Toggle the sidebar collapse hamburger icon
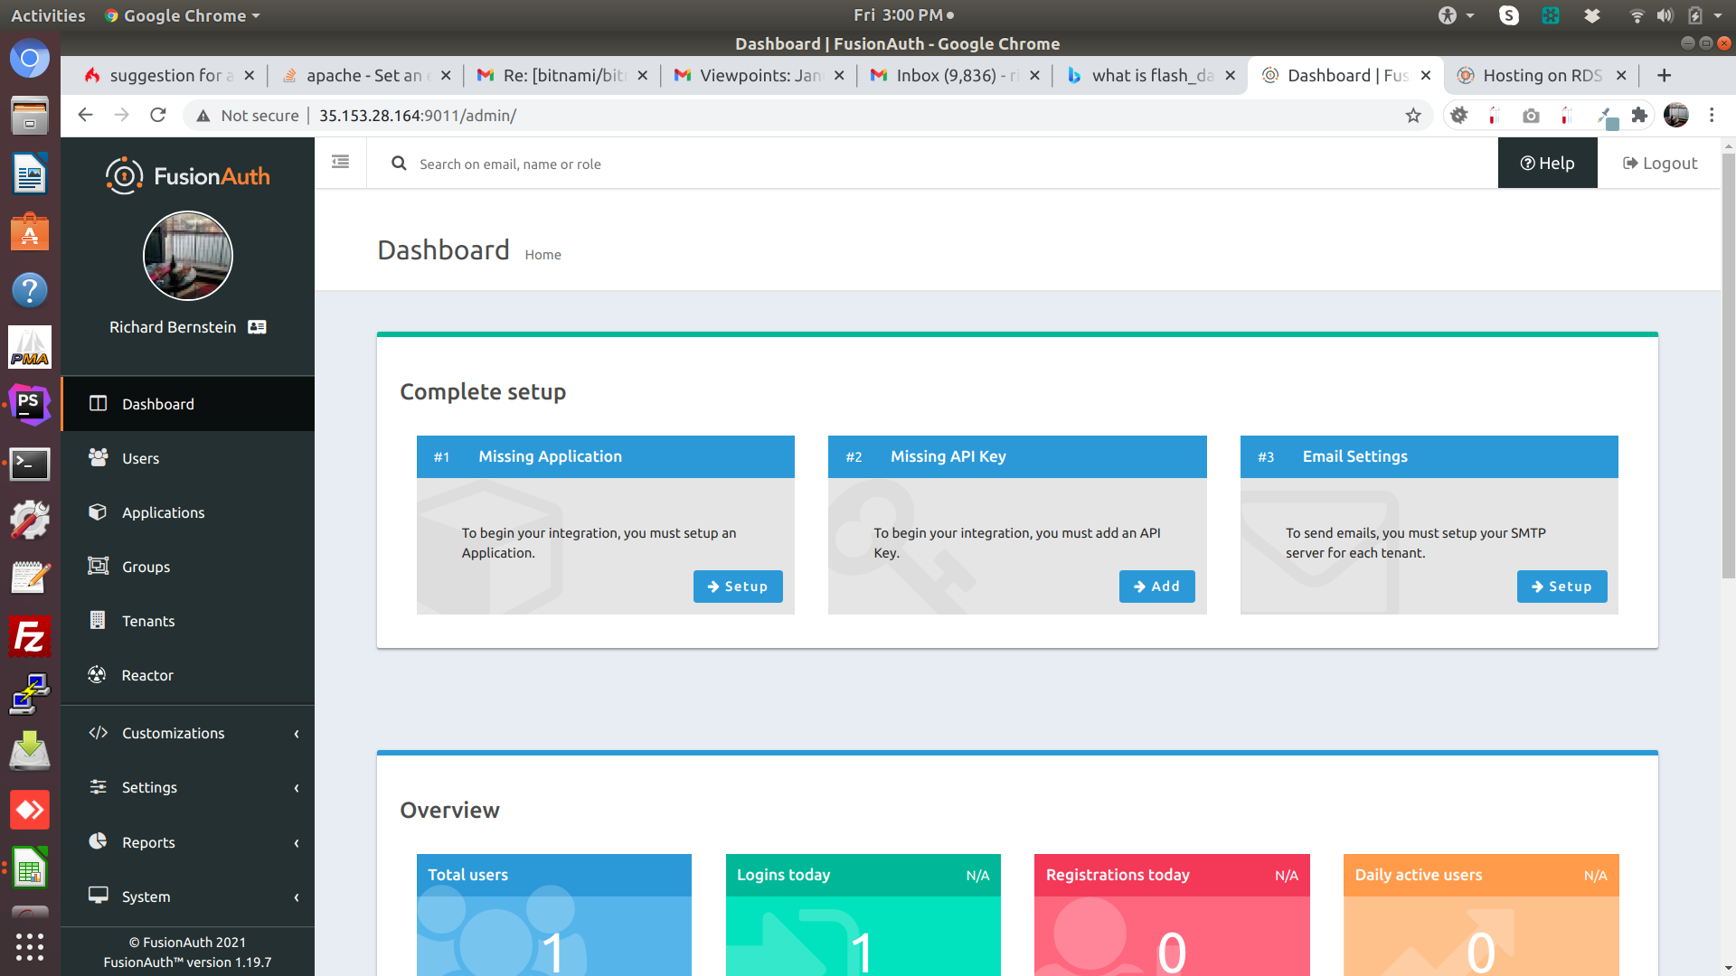Image resolution: width=1736 pixels, height=976 pixels. (340, 163)
